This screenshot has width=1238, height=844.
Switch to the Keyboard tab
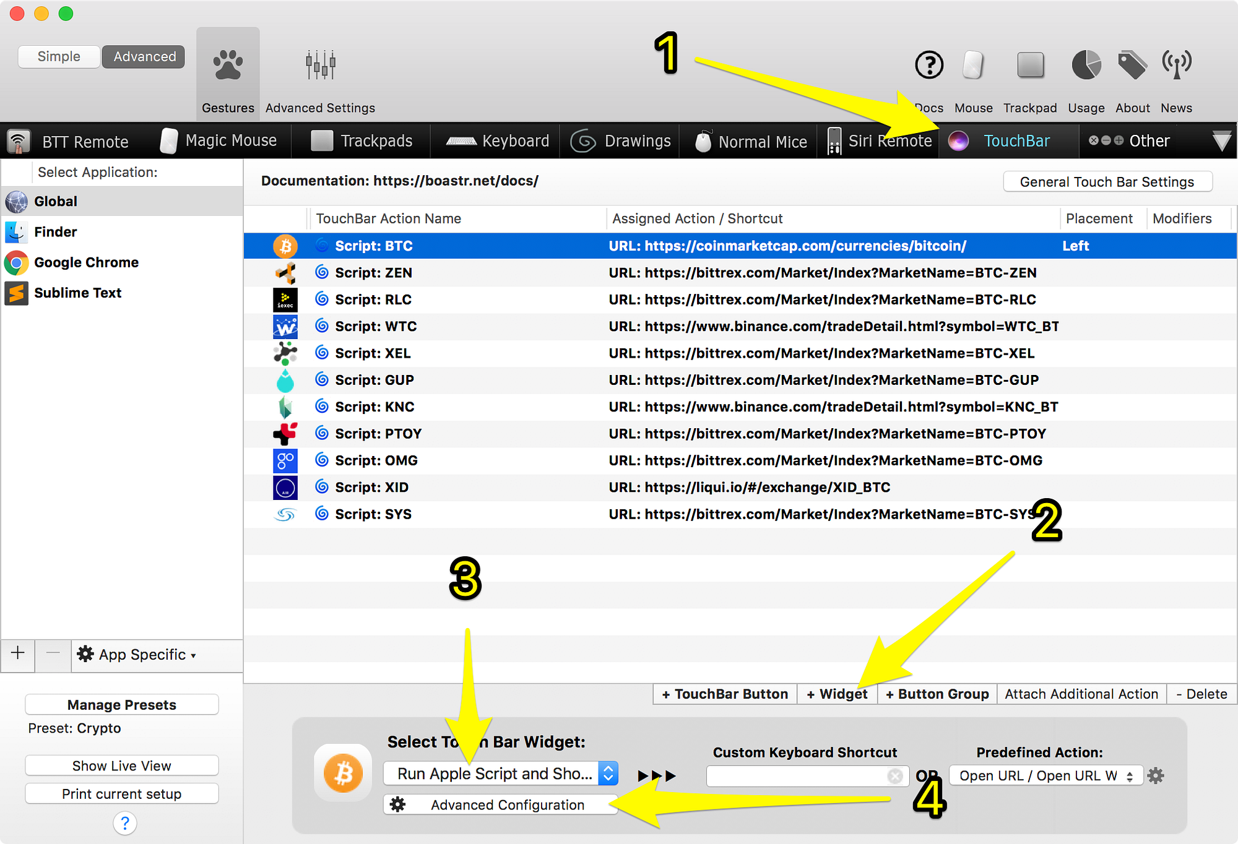coord(498,141)
